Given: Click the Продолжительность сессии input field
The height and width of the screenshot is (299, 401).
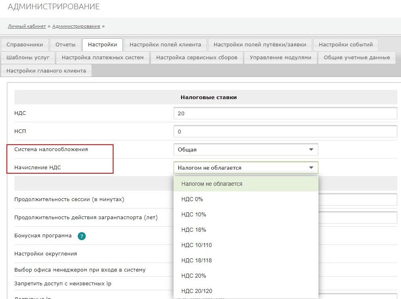Looking at the screenshot, I should tap(358, 199).
